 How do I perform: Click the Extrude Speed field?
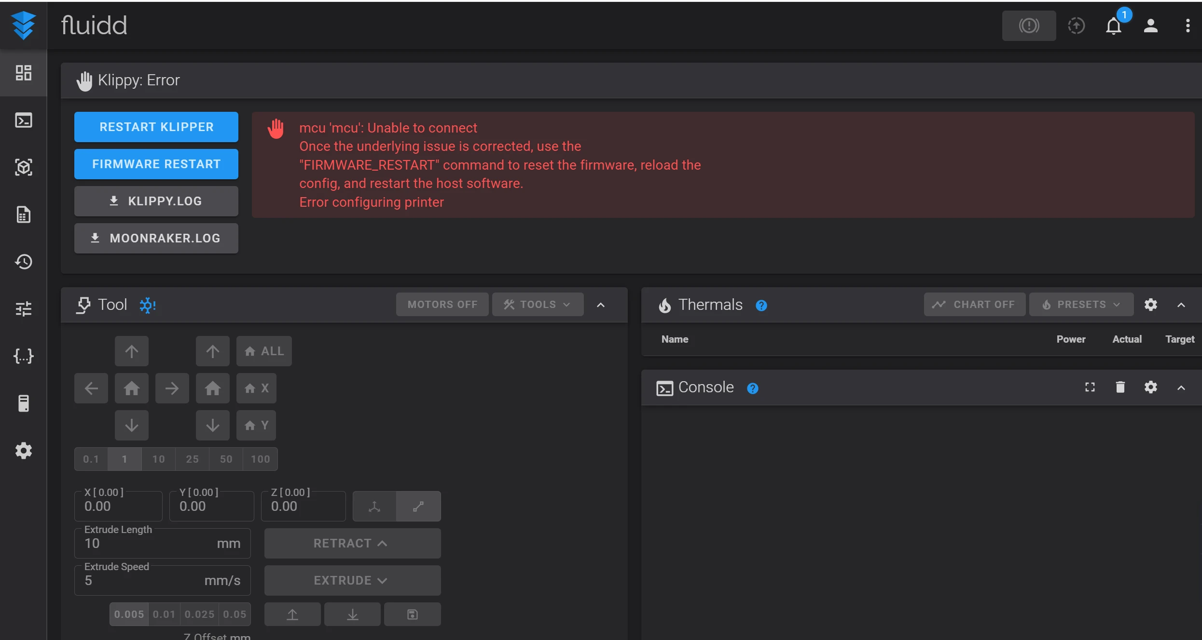163,580
